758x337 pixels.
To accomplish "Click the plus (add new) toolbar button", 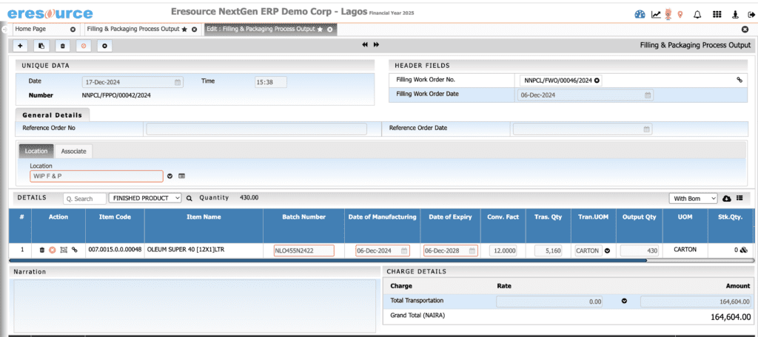I will pos(20,46).
